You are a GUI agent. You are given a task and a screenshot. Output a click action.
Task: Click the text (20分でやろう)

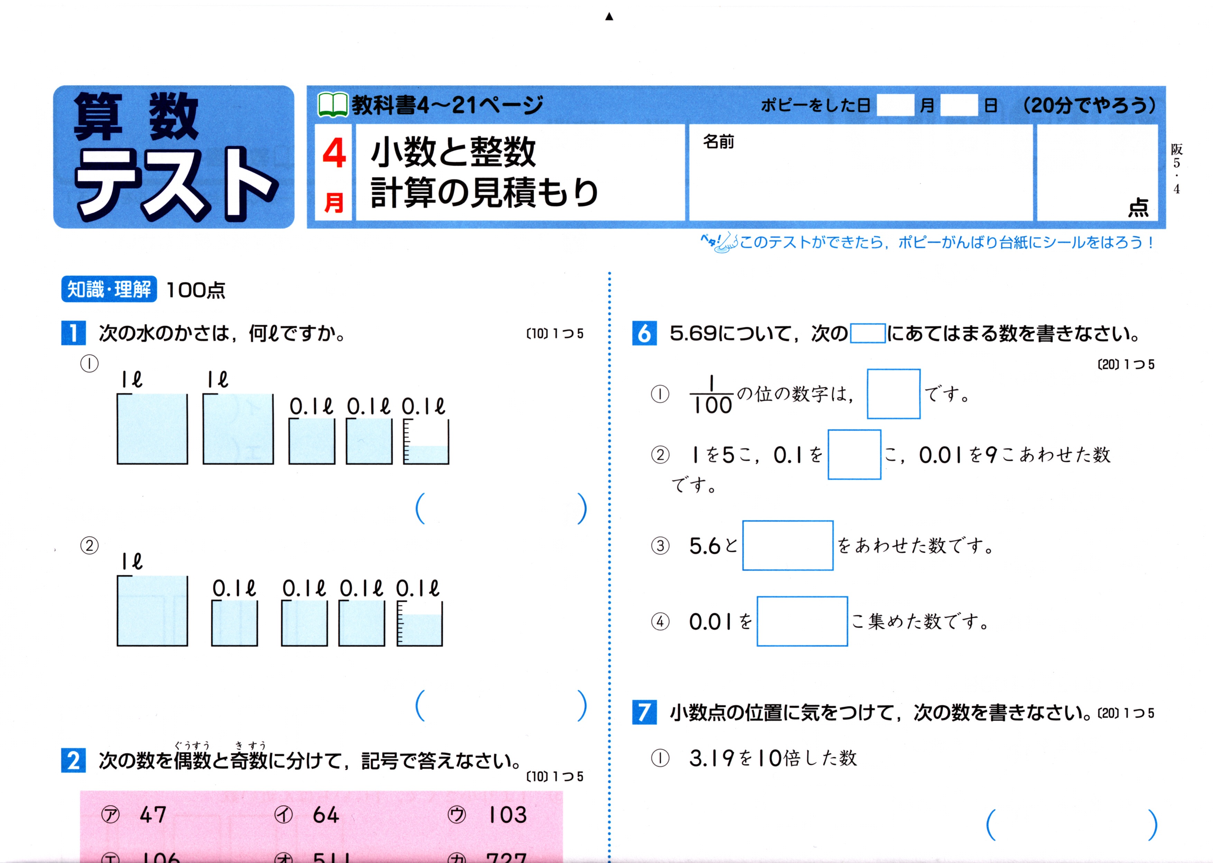coord(1089,105)
